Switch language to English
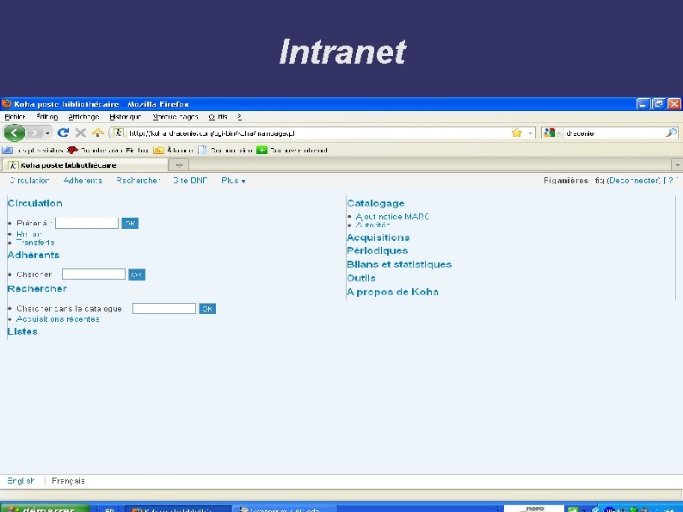The image size is (683, 512). point(21,481)
